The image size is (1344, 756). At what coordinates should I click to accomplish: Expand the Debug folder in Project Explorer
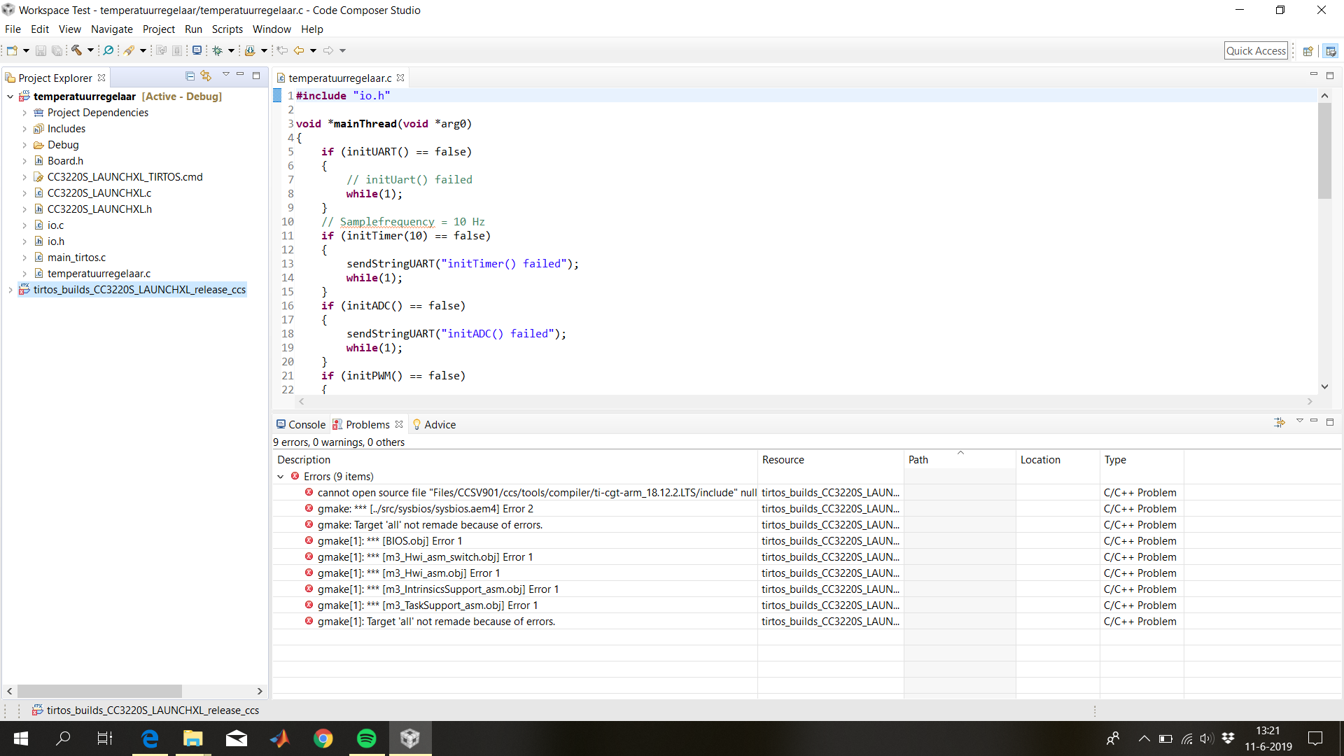[24, 144]
